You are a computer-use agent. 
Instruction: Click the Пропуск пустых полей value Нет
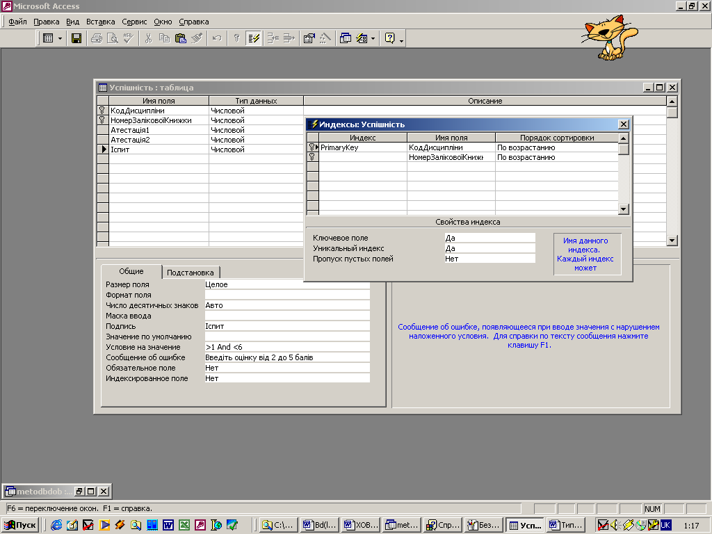pyautogui.click(x=490, y=259)
